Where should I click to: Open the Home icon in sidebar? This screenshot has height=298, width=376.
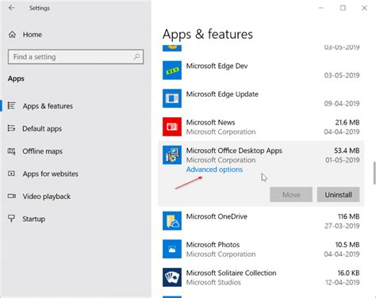(x=12, y=34)
